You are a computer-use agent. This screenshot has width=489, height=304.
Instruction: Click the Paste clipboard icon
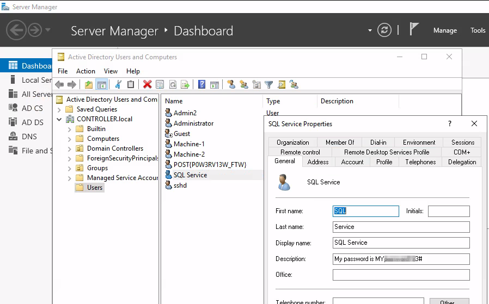[131, 84]
